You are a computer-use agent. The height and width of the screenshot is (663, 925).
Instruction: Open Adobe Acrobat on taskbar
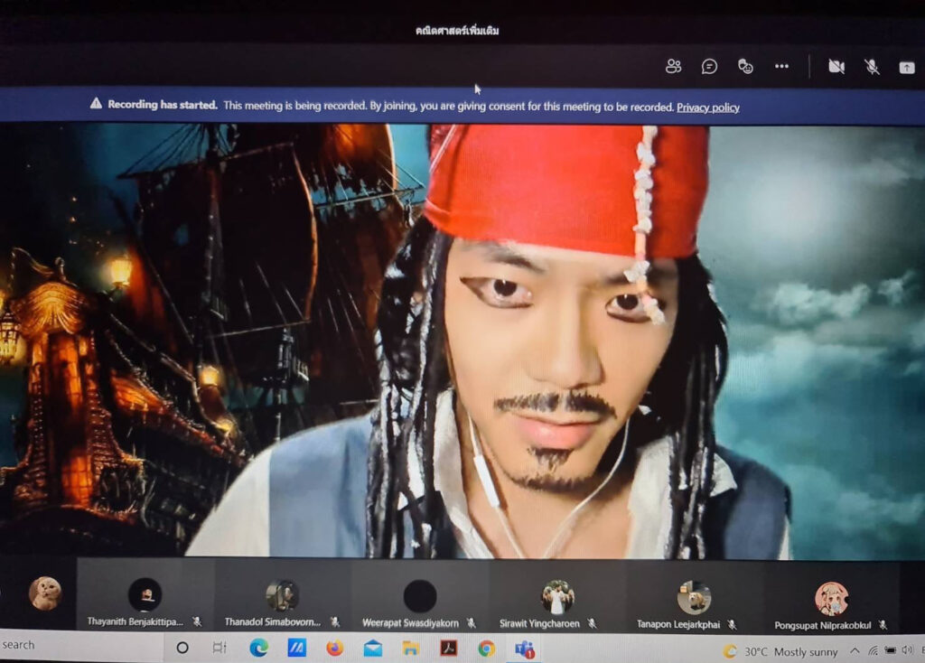tap(449, 649)
